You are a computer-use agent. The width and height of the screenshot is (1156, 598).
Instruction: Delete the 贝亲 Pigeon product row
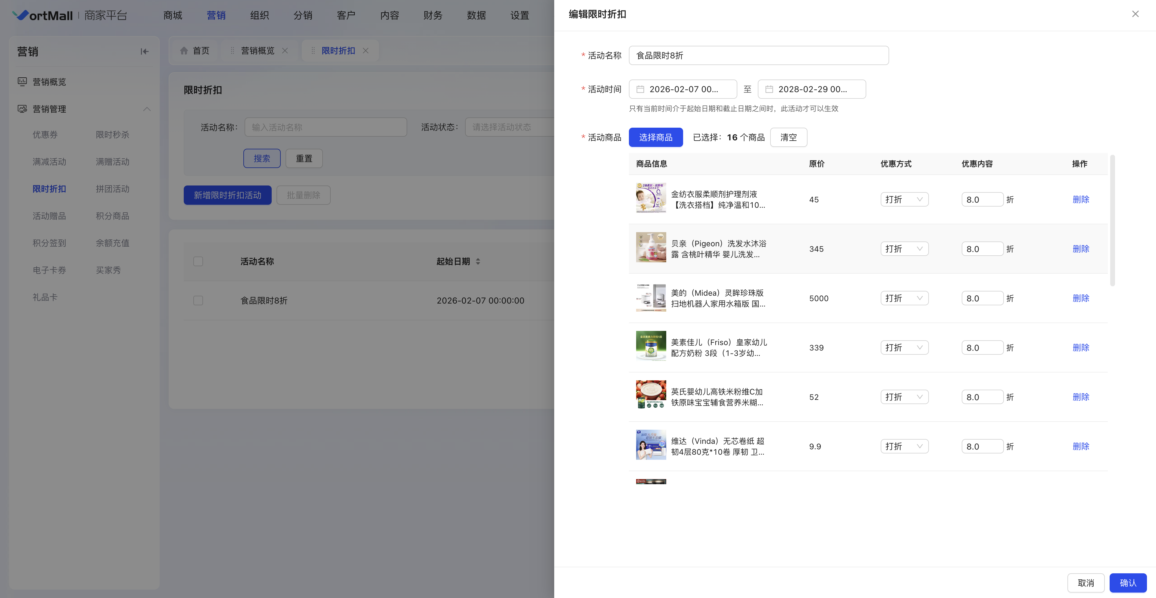pyautogui.click(x=1081, y=249)
